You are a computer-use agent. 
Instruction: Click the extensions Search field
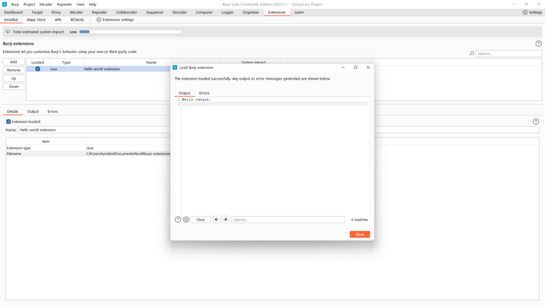coord(509,54)
